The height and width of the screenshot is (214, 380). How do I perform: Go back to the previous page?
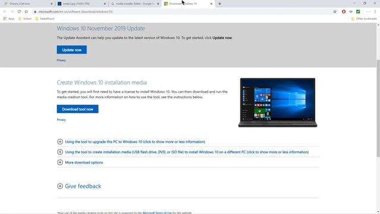pyautogui.click(x=5, y=11)
